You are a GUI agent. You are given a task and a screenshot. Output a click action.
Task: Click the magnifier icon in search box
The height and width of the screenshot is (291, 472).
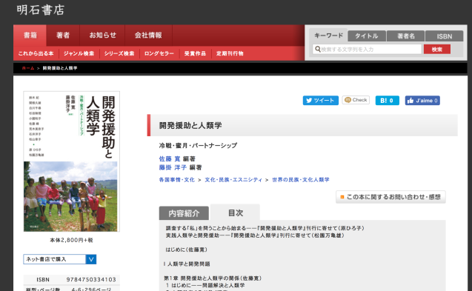pyautogui.click(x=318, y=49)
